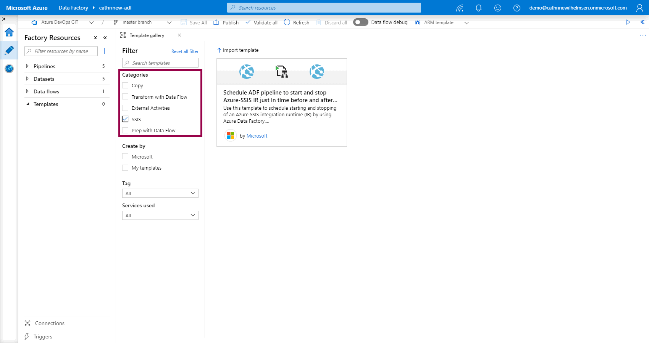Open the Services used dropdown
This screenshot has height=343, width=649.
click(x=160, y=215)
